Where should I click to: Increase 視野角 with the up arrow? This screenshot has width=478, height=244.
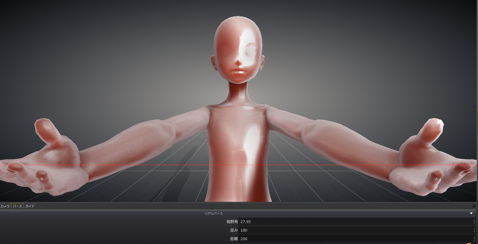coord(474,220)
